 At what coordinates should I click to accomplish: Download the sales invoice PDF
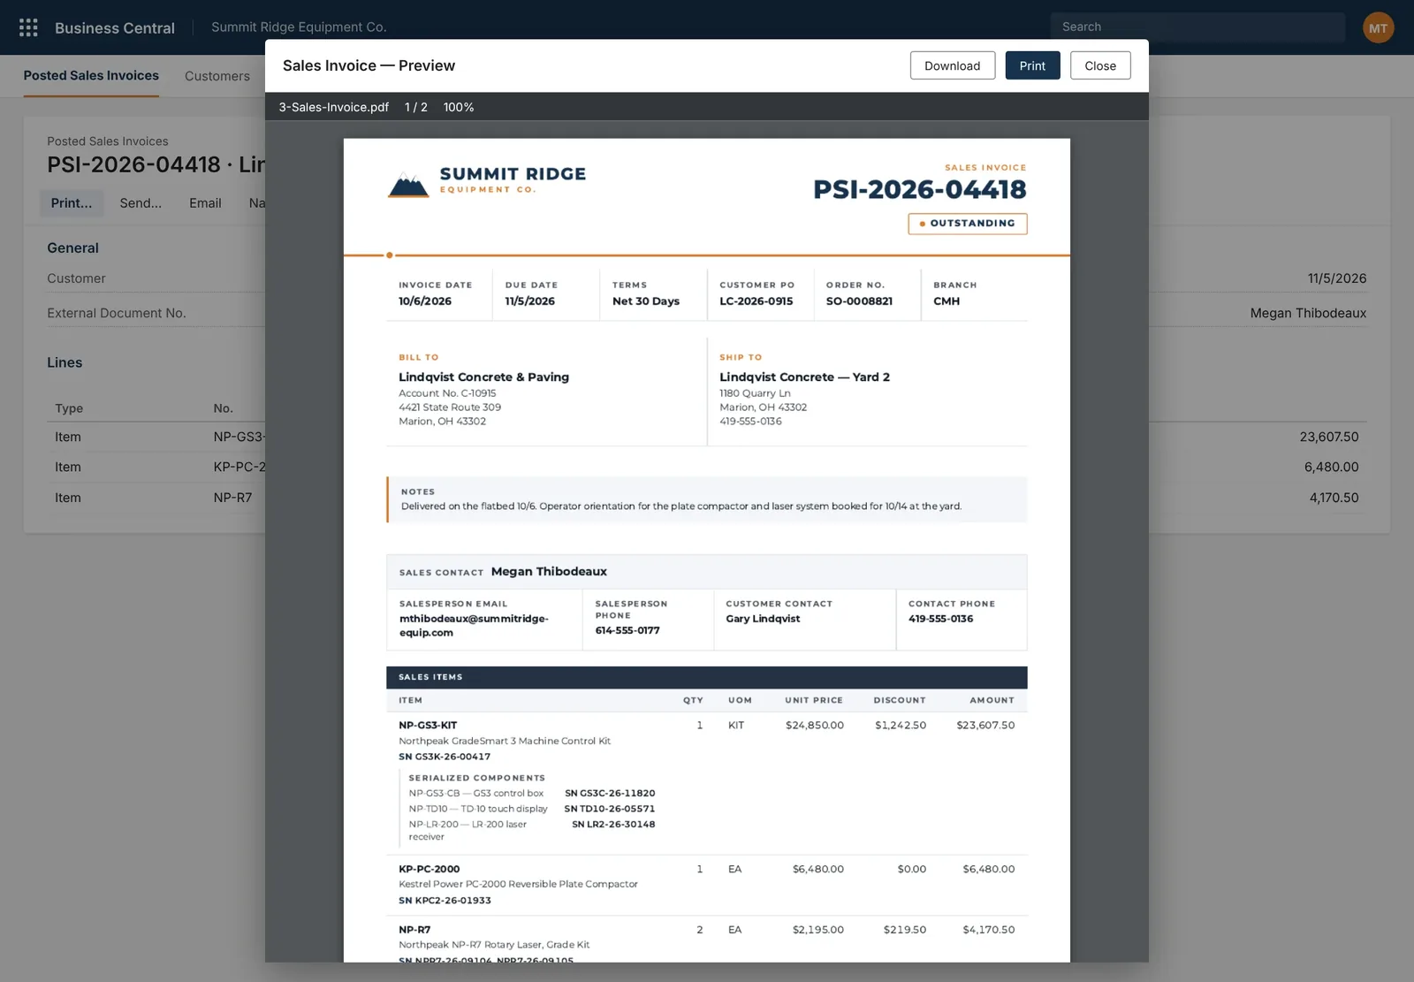tap(952, 65)
